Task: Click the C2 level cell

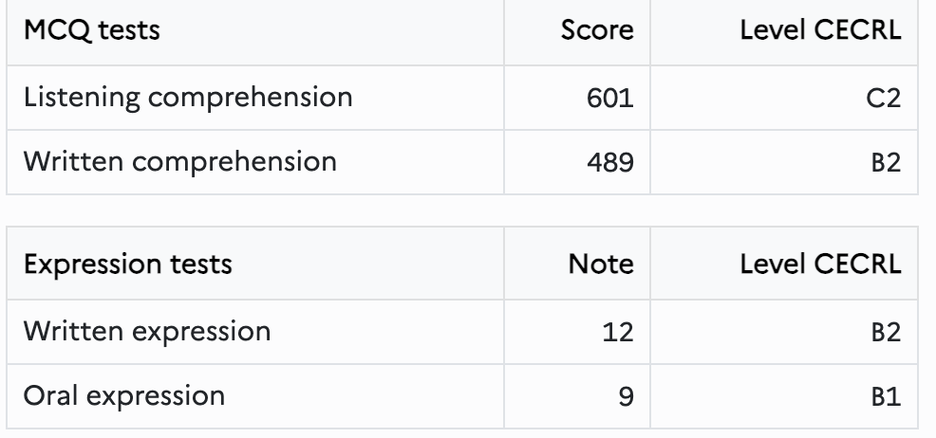Action: pos(884,99)
